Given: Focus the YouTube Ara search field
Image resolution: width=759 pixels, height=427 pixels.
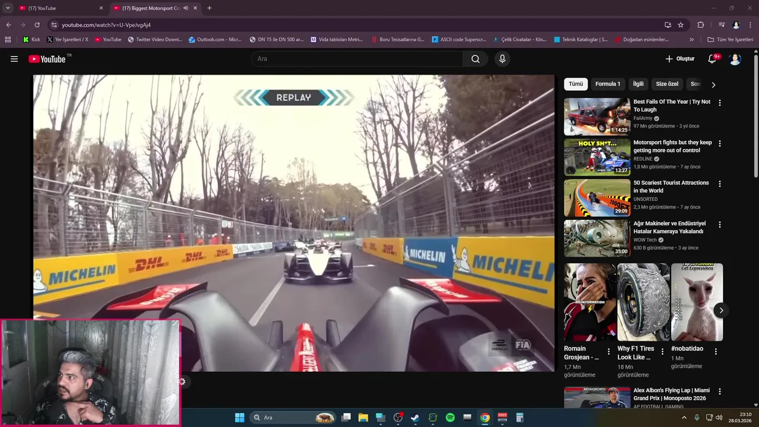Looking at the screenshot, I should (357, 59).
